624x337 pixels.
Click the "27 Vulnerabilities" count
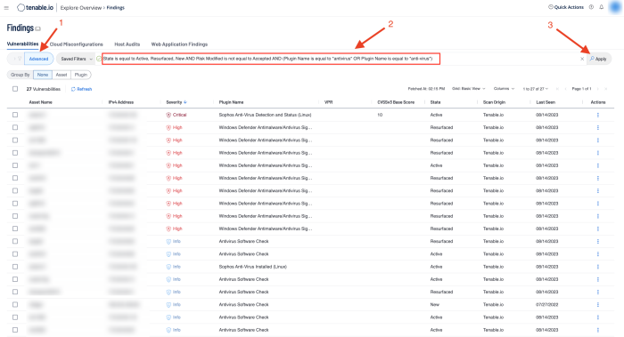click(44, 89)
